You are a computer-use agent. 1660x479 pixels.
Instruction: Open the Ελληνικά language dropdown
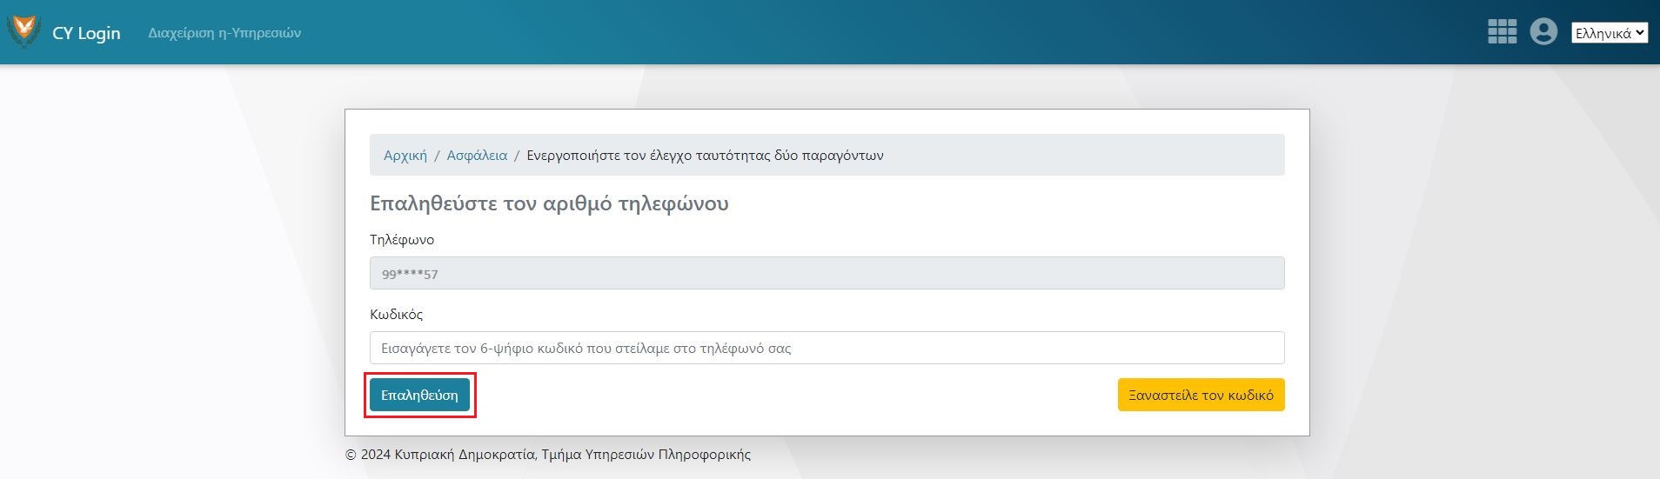point(1608,33)
